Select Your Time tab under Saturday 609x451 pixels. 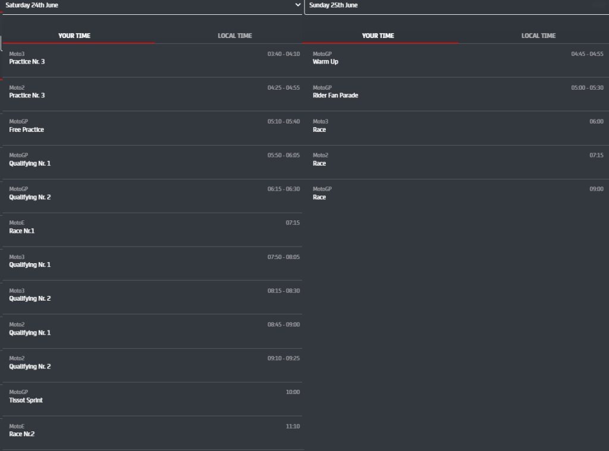point(74,36)
